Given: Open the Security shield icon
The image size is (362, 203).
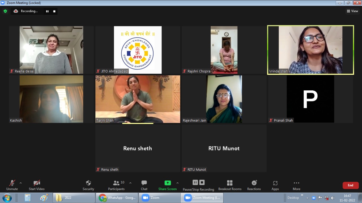Looking at the screenshot, I should point(88,183).
